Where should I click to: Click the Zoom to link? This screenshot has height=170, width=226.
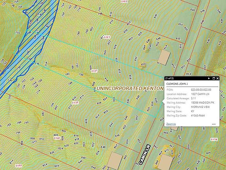(x=171, y=124)
